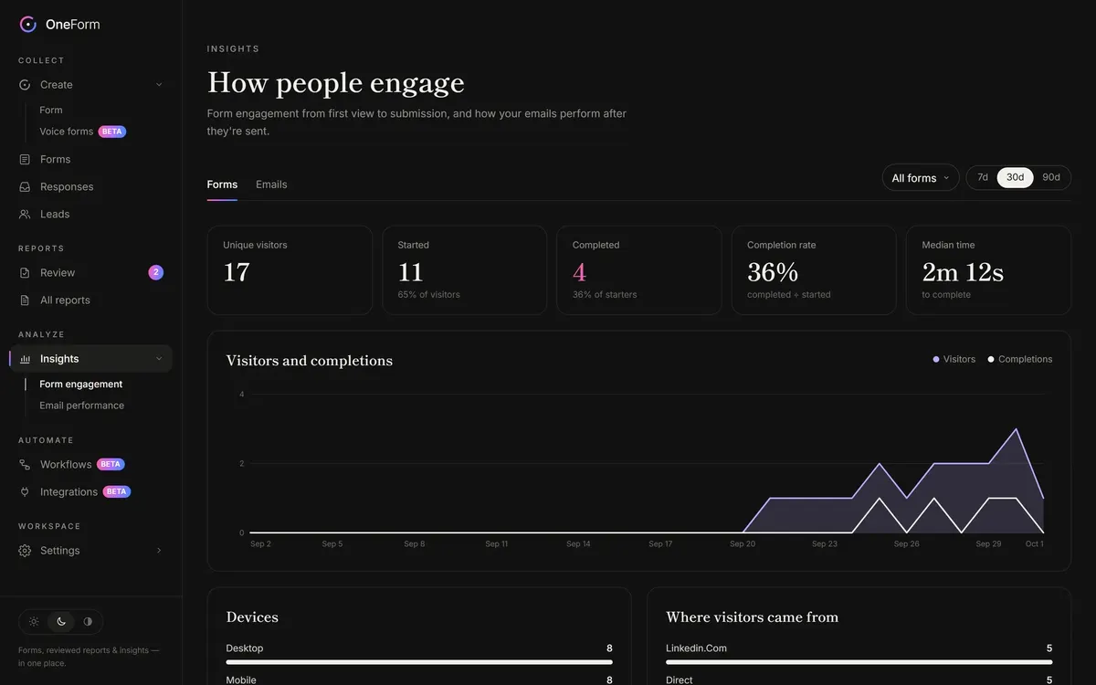Select the 30d time range
Viewport: 1096px width, 685px height.
point(1016,177)
